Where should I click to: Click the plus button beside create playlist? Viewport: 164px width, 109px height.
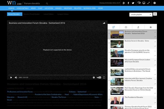coord(155,14)
